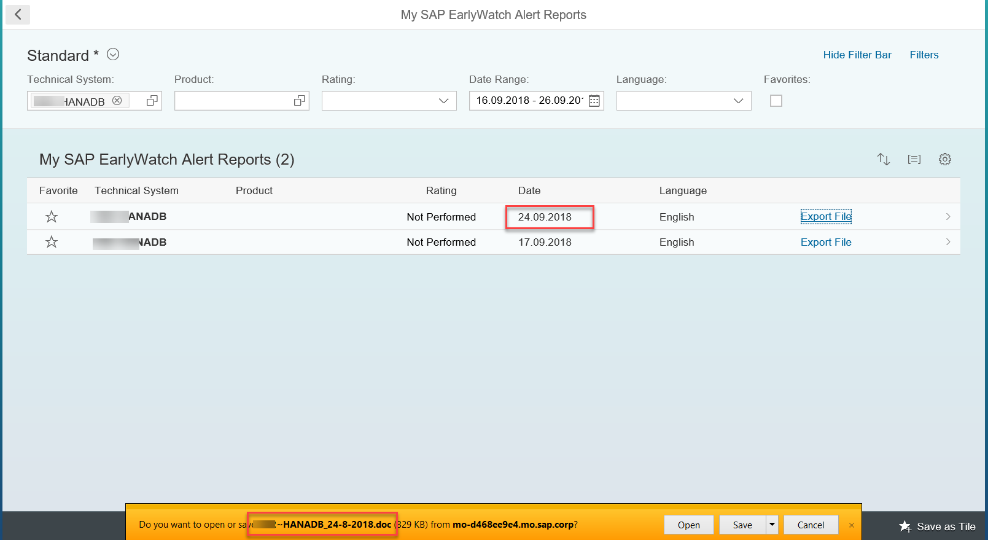Open table grouping icon
This screenshot has height=540, width=988.
pos(914,159)
